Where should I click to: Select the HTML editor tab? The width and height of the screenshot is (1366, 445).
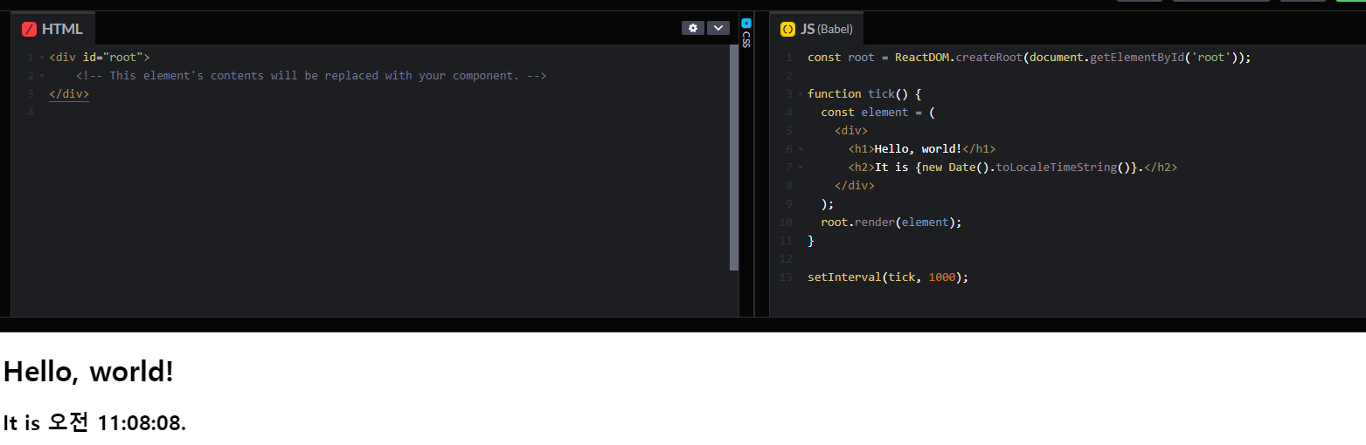(x=53, y=29)
